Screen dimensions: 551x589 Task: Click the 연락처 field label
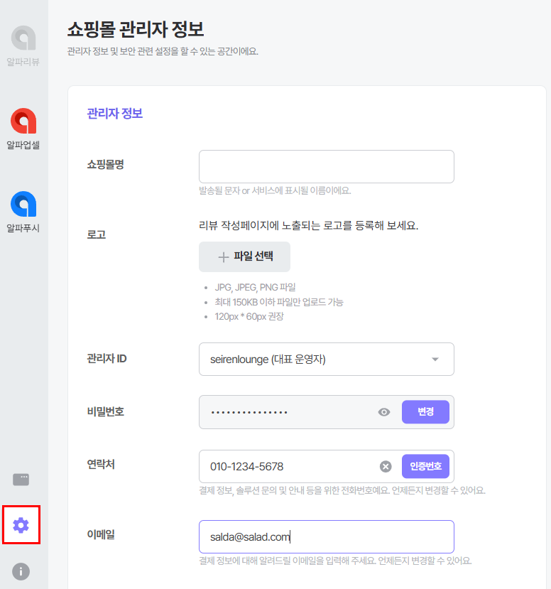[101, 464]
